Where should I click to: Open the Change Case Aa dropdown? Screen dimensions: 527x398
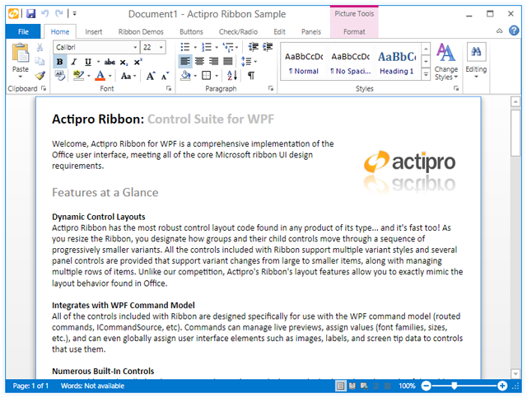tap(128, 76)
